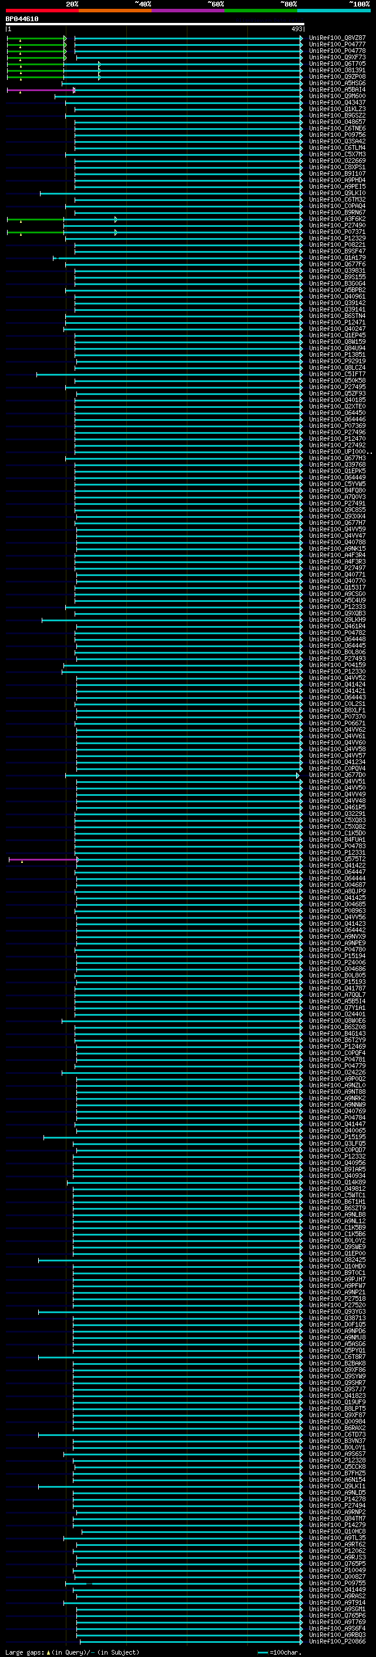Select label UniRef100_P04780
376x1657 pixels.
(x=337, y=949)
